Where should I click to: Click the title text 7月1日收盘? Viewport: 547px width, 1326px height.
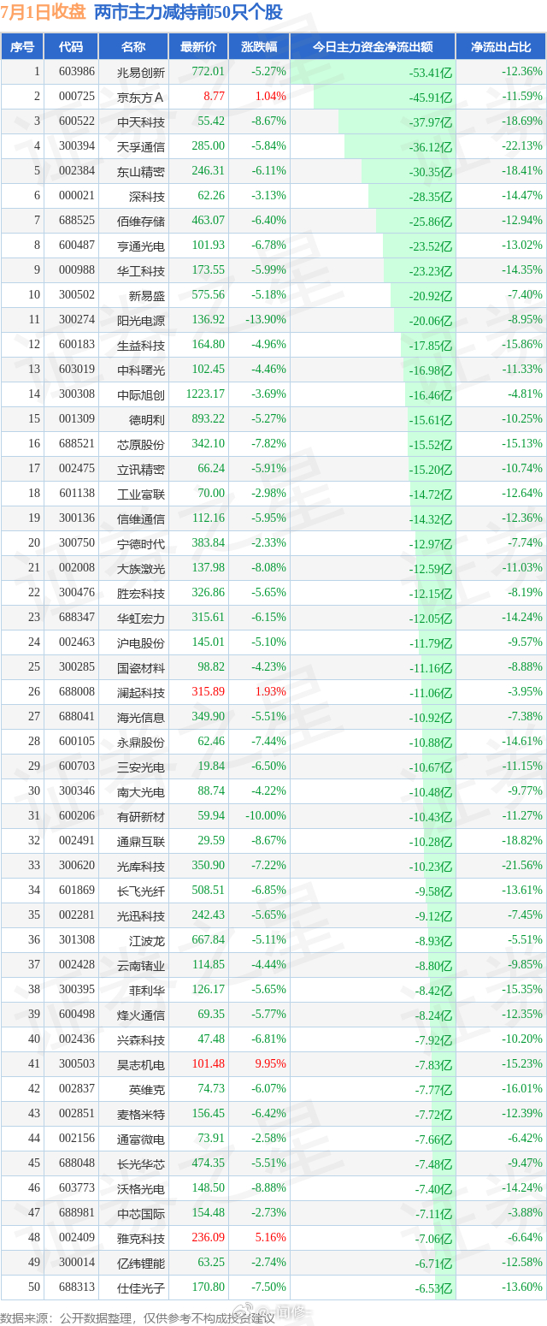point(43,13)
